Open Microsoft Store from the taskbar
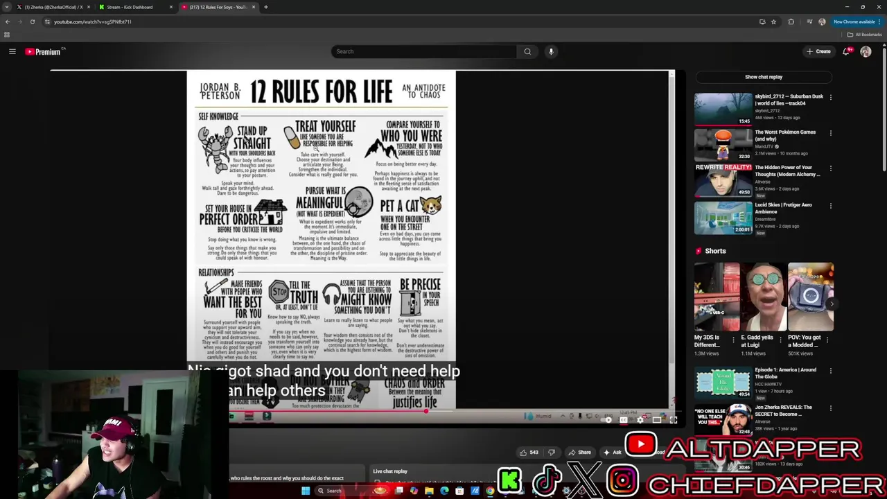Viewport: 887px width, 499px height. [459, 491]
